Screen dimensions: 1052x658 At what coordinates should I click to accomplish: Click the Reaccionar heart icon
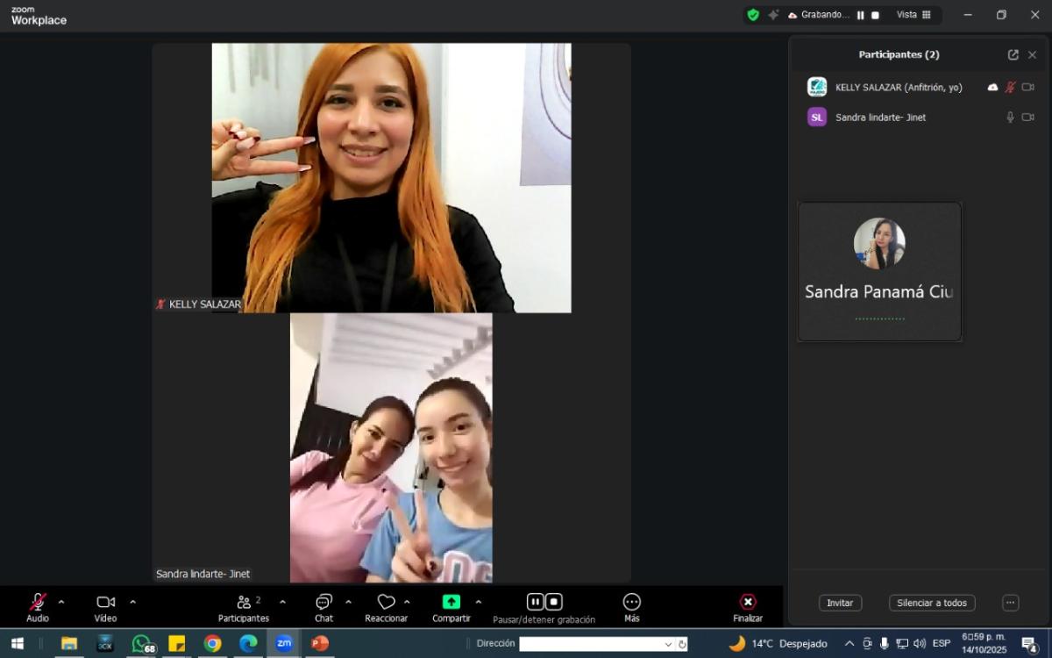tap(386, 602)
